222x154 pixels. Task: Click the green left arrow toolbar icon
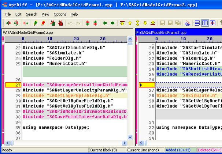(x=105, y=23)
